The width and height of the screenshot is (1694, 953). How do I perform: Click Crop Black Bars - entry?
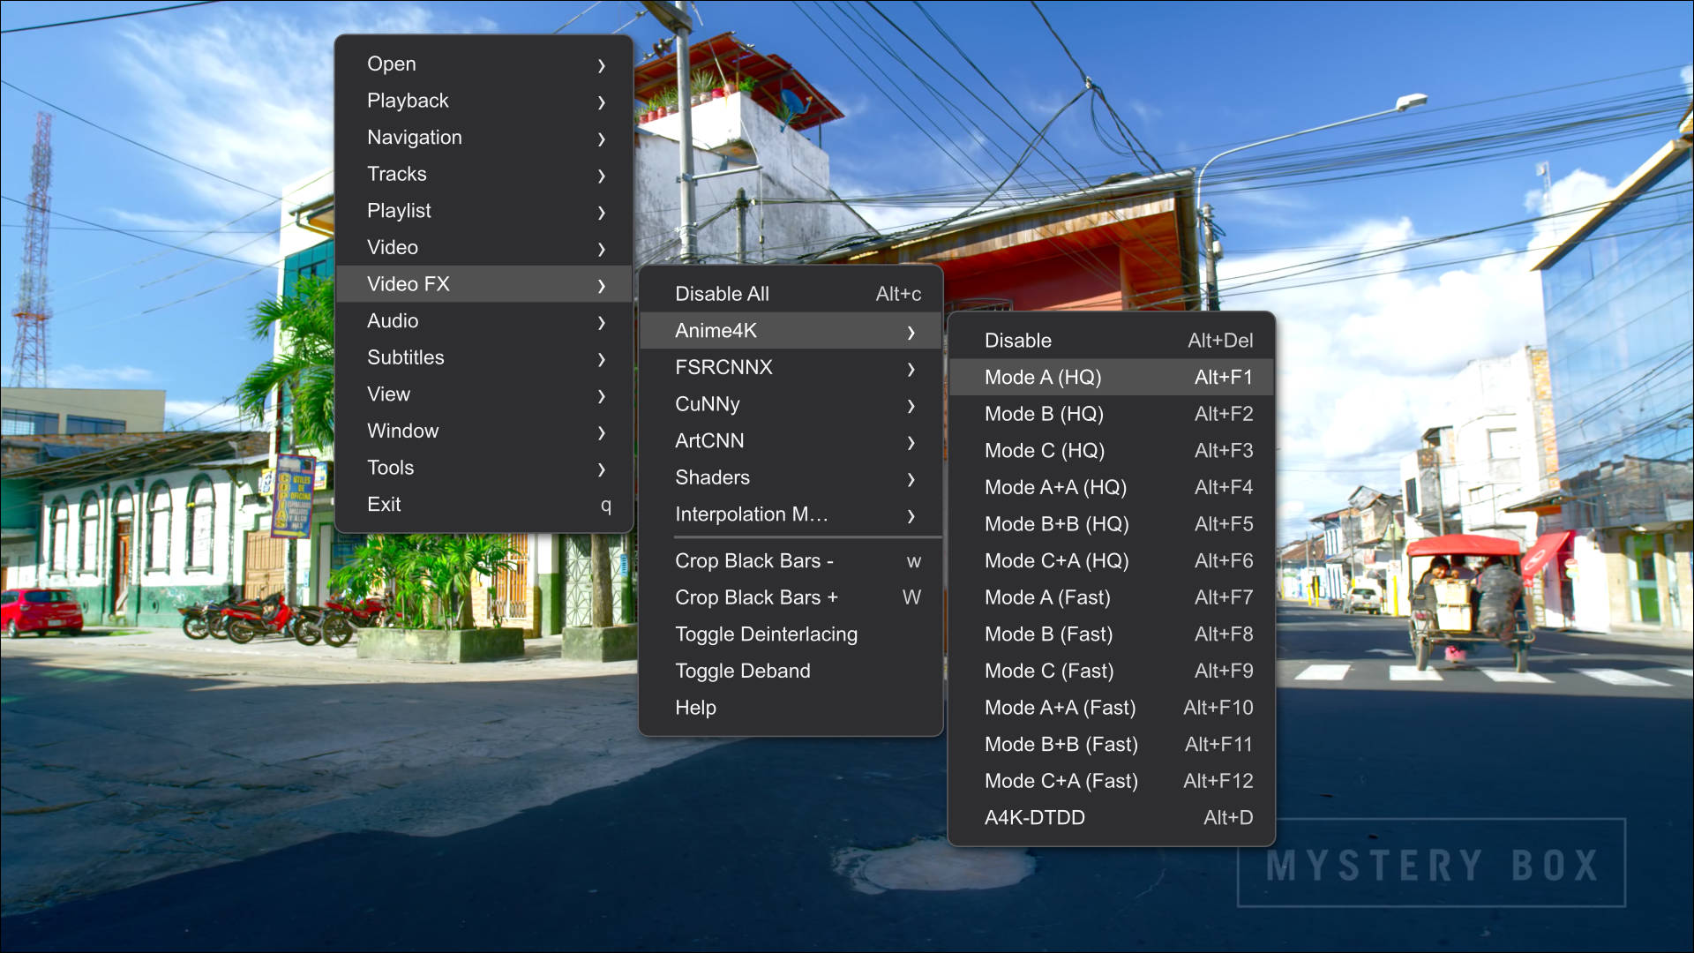(x=791, y=561)
